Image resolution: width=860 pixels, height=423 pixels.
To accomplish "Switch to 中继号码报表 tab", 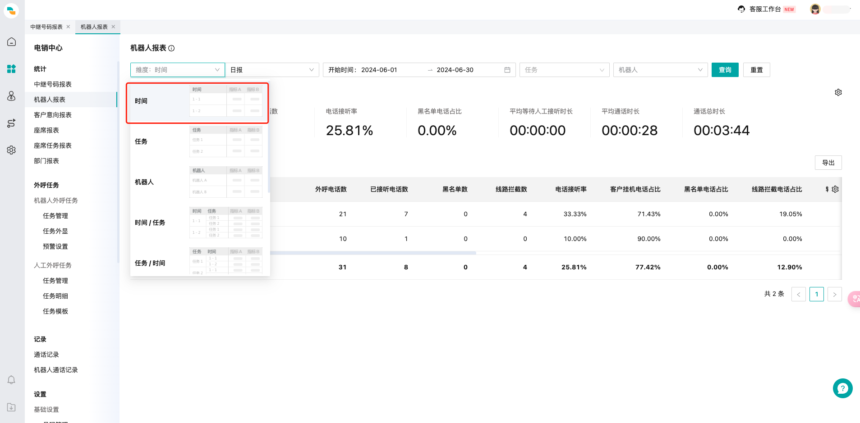I will point(46,27).
